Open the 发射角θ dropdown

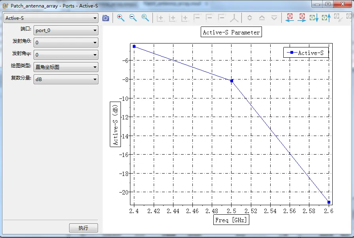click(66, 43)
